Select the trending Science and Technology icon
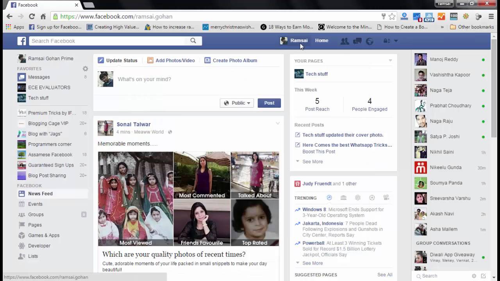The image size is (500, 281). click(x=358, y=198)
